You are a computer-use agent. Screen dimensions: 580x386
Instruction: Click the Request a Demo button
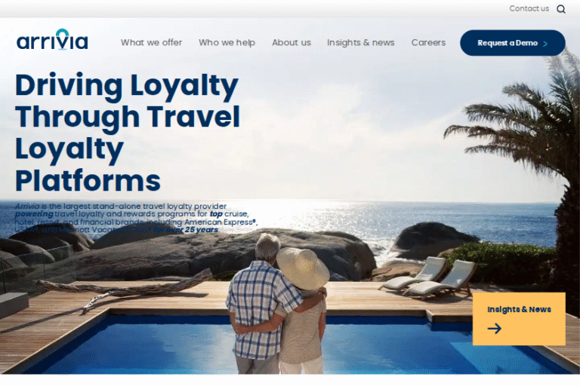(512, 43)
